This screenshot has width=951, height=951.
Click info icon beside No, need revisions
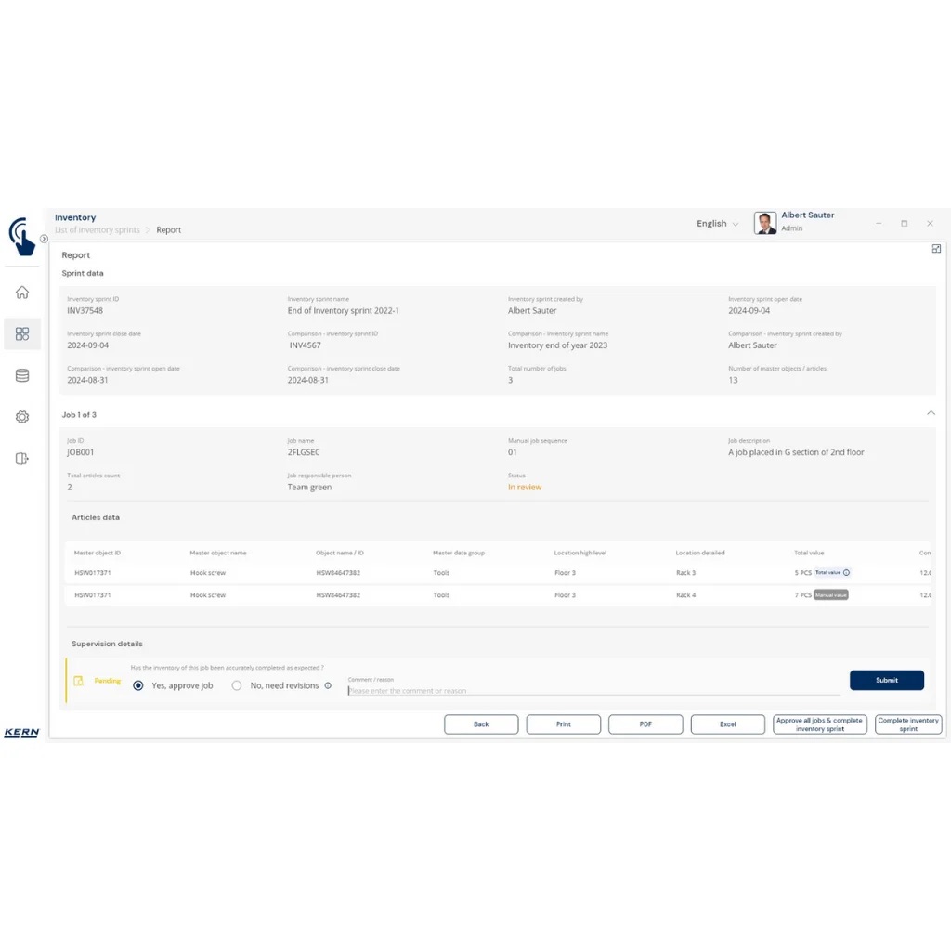pos(328,686)
